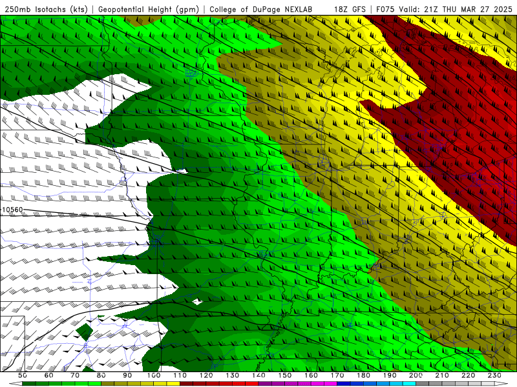517x387 pixels.
Task: Click the 170 label on the legend
Action: (x=337, y=375)
